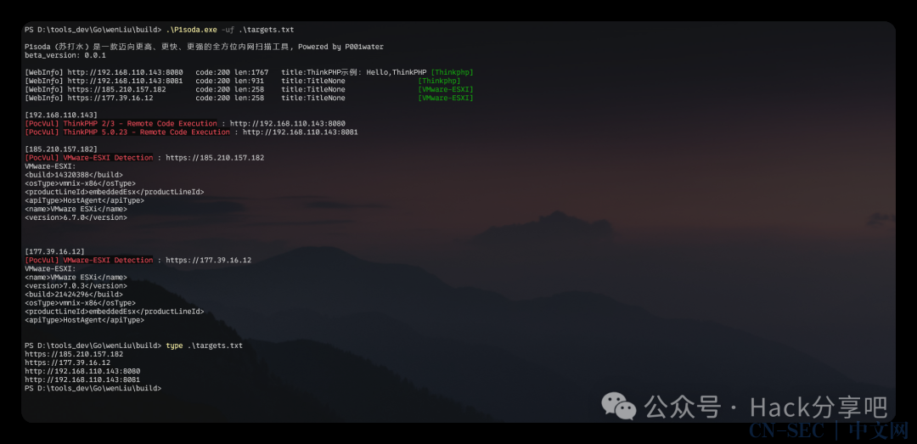Click 'len:931' in the WebInfo output

(x=249, y=81)
